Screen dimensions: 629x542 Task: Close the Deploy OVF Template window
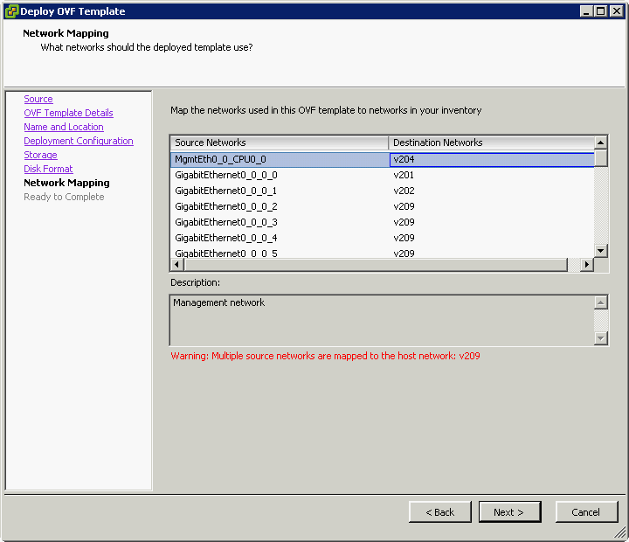click(x=616, y=11)
